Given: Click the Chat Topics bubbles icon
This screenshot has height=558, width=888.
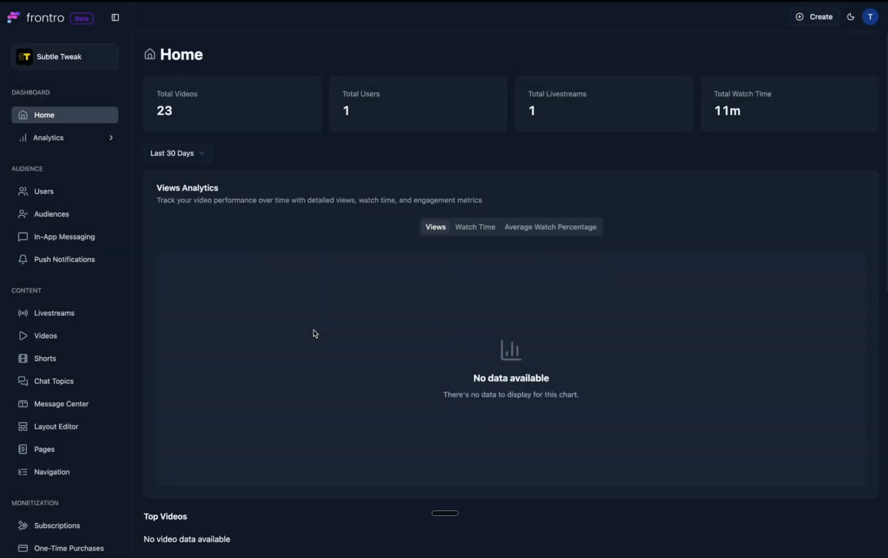Looking at the screenshot, I should pyautogui.click(x=23, y=381).
